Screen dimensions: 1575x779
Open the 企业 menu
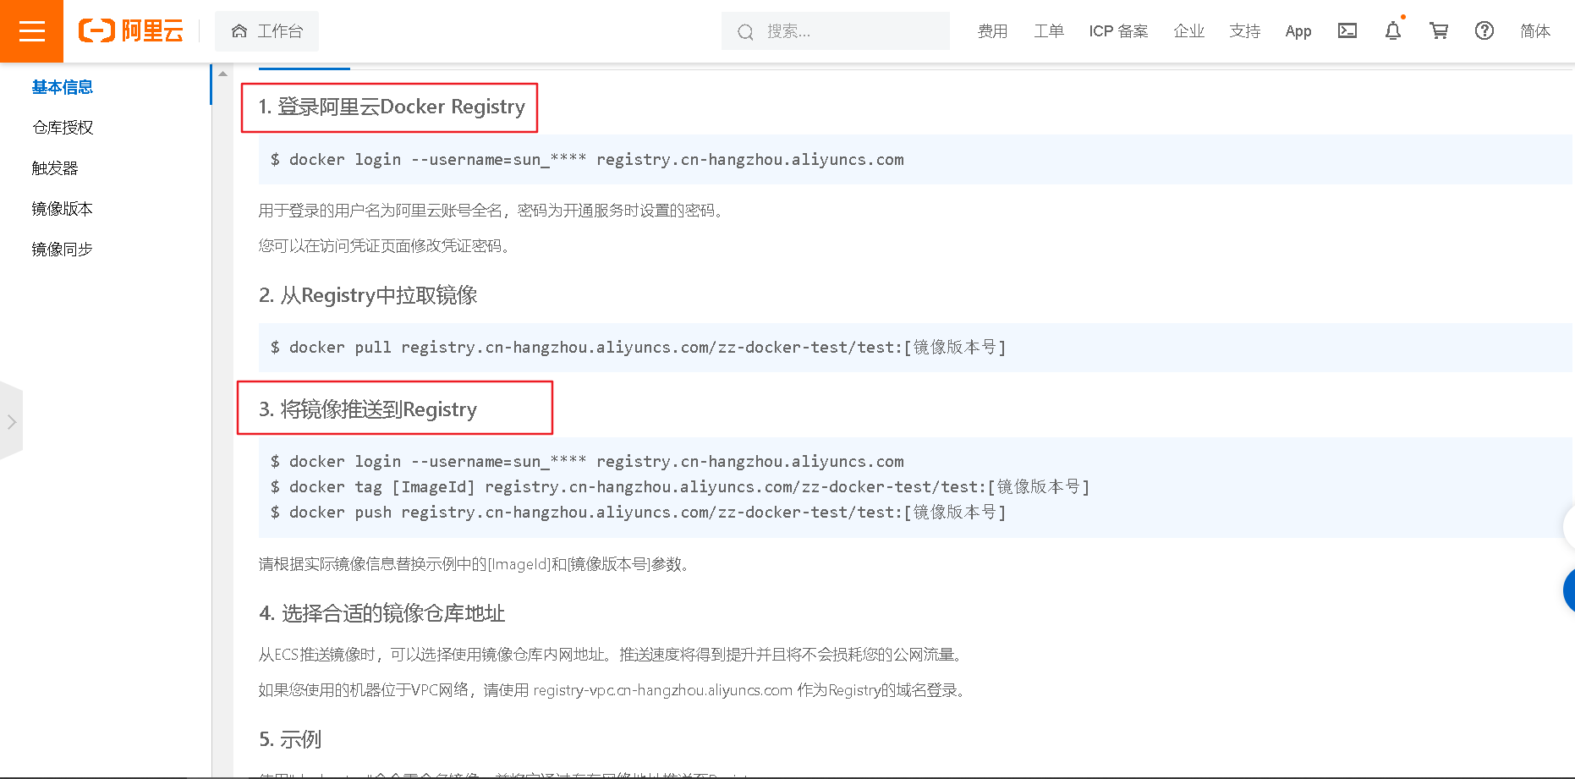coord(1188,31)
